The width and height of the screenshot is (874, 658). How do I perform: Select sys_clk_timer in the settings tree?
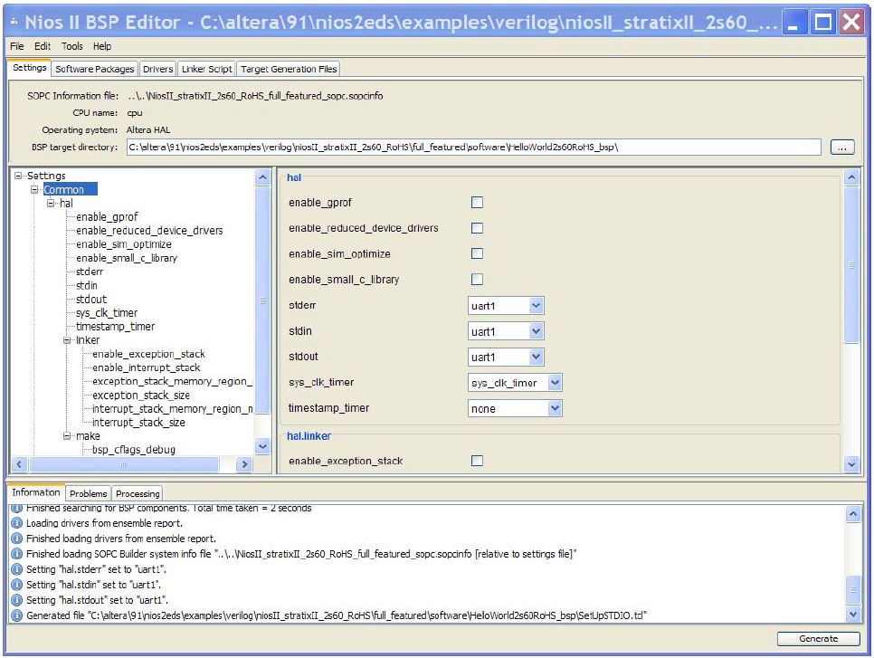(107, 313)
